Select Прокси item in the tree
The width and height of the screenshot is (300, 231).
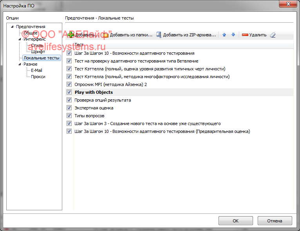point(38,77)
